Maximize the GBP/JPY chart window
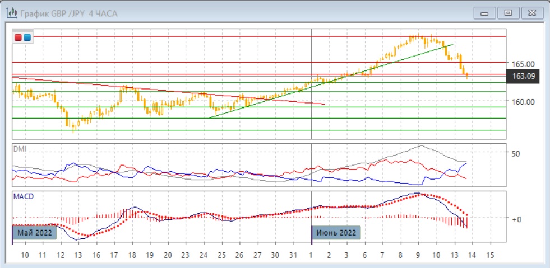Viewport: 550px width, 268px height. click(x=509, y=13)
